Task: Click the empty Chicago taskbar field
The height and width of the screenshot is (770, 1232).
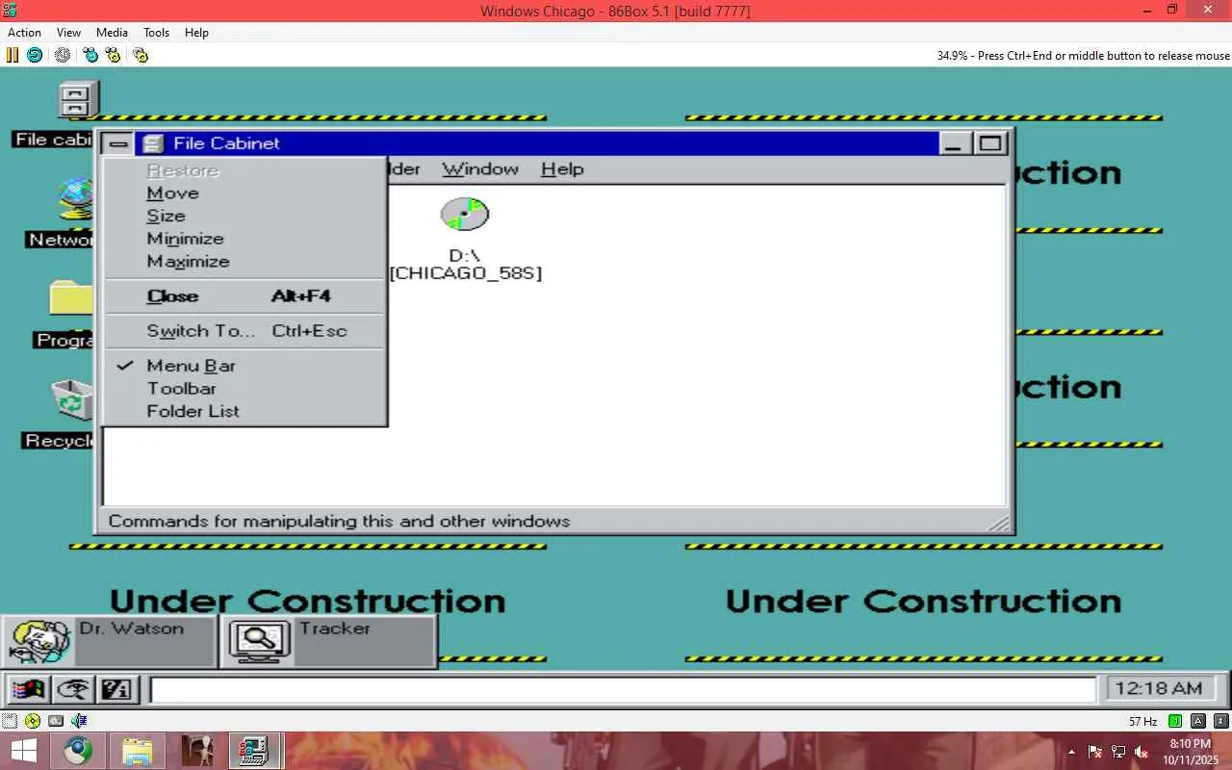Action: 623,690
